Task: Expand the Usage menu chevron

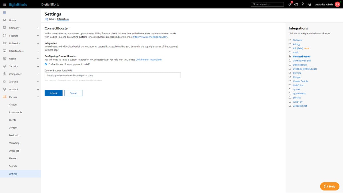Action: pos(38,59)
